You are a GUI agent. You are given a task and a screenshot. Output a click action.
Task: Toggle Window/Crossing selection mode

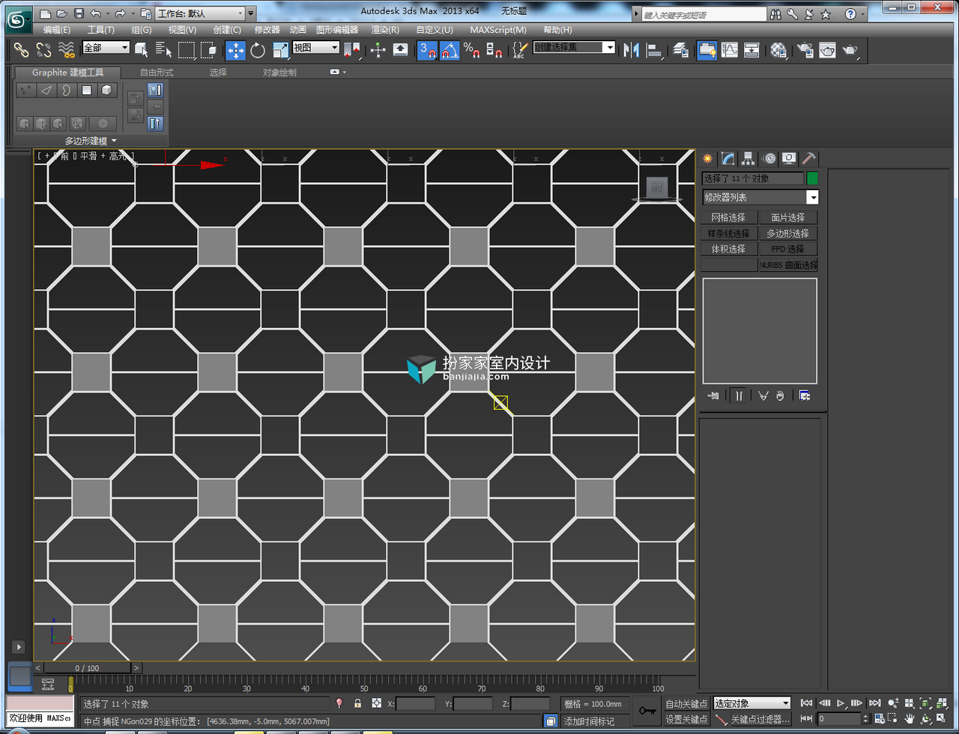tap(209, 50)
